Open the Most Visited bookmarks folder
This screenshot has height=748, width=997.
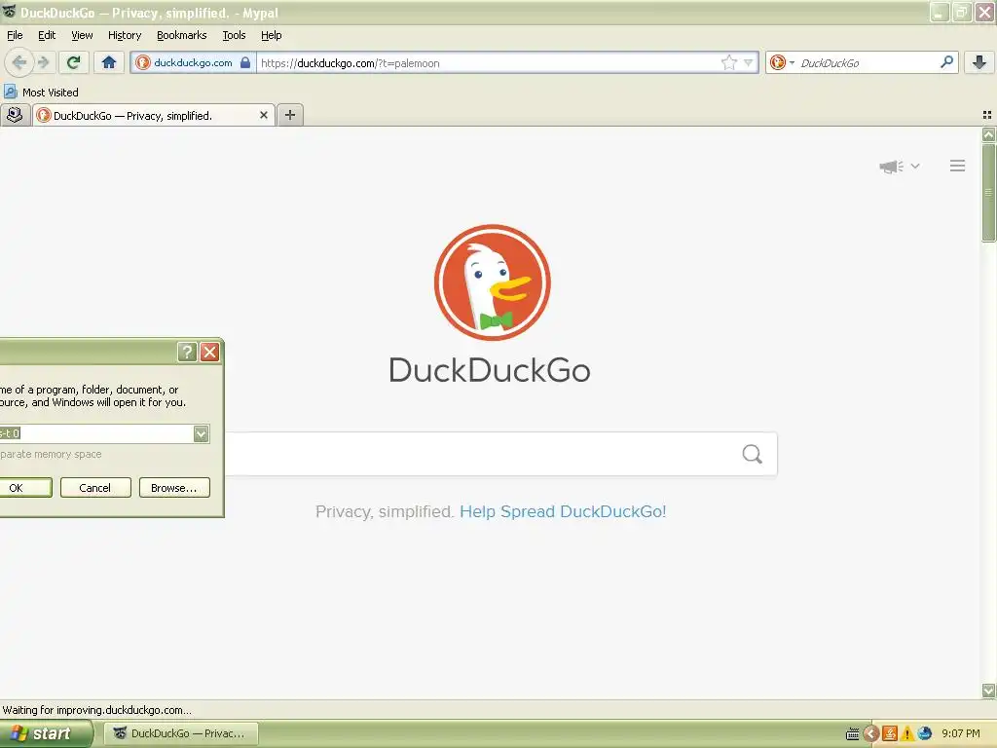coord(41,93)
